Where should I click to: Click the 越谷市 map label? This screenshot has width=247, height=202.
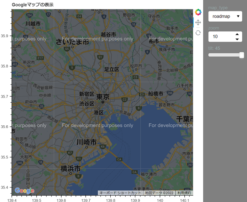click(108, 34)
